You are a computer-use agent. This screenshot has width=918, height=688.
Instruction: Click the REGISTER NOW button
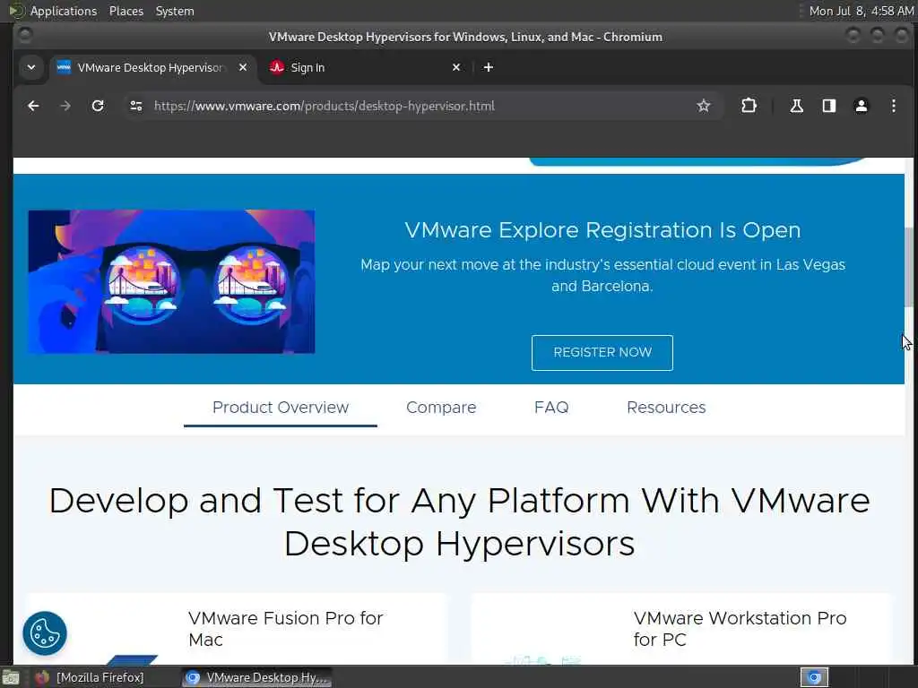point(602,352)
